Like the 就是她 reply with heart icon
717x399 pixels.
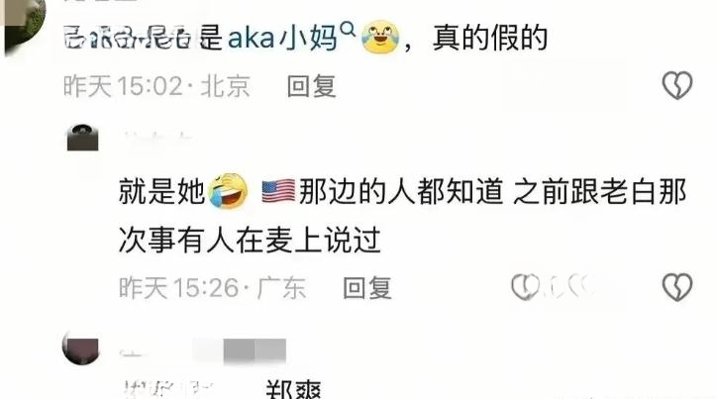pos(525,287)
